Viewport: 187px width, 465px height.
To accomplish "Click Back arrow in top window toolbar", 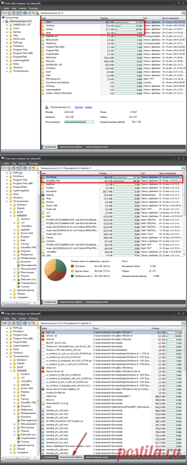I will point(25,13).
